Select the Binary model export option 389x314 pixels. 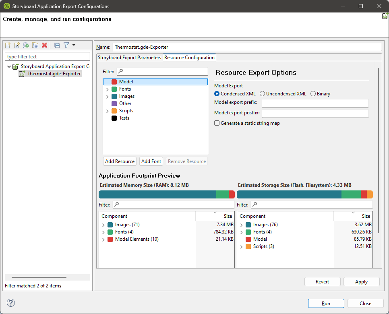(x=313, y=94)
